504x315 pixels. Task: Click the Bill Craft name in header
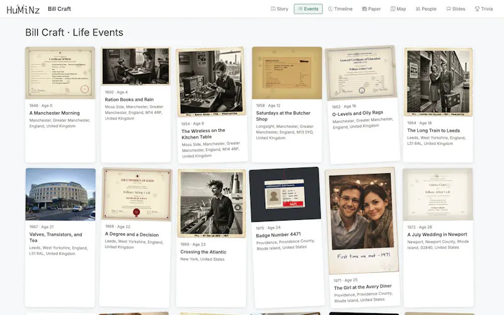point(59,9)
